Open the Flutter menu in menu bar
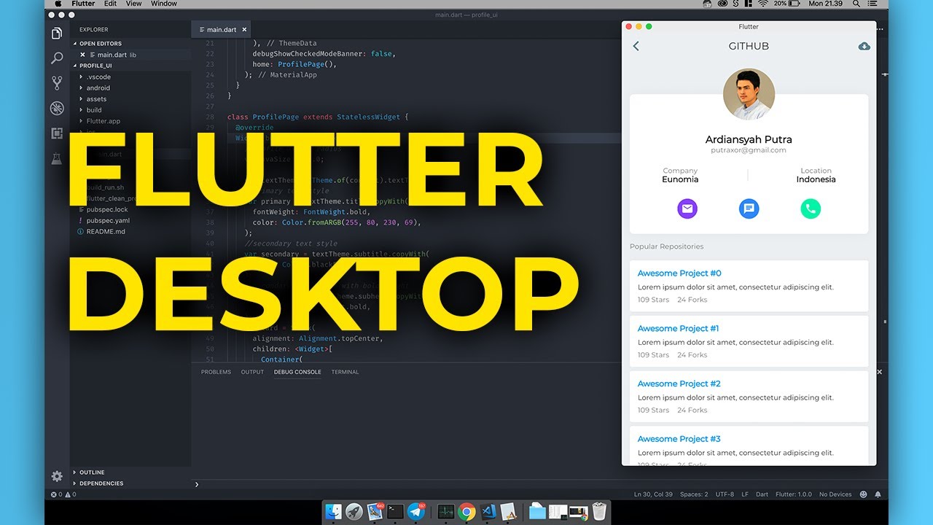The image size is (933, 525). pos(83,4)
